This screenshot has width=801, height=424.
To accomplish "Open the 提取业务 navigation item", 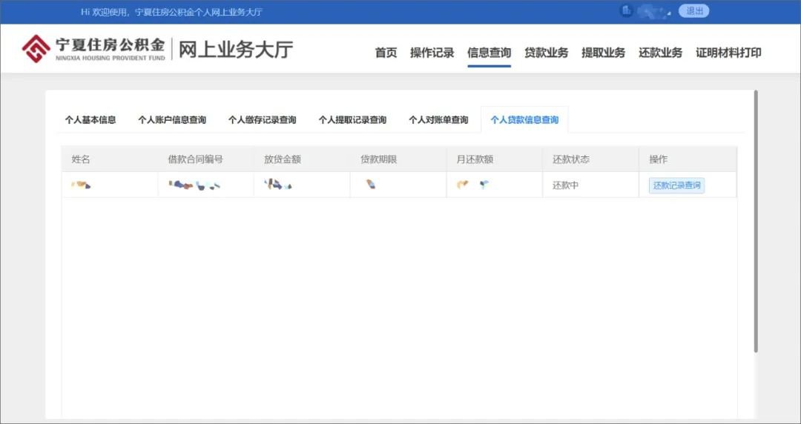I will pos(603,53).
